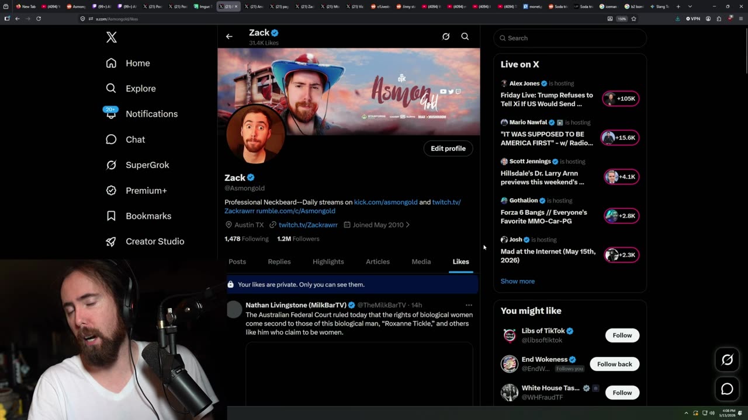Open the rumble.com/c/Asmongold link

coord(296,211)
